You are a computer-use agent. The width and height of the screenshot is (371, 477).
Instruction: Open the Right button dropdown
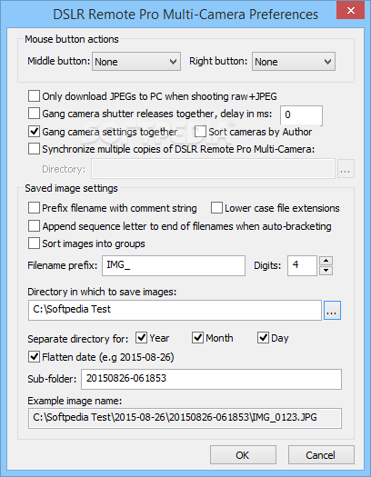[294, 62]
